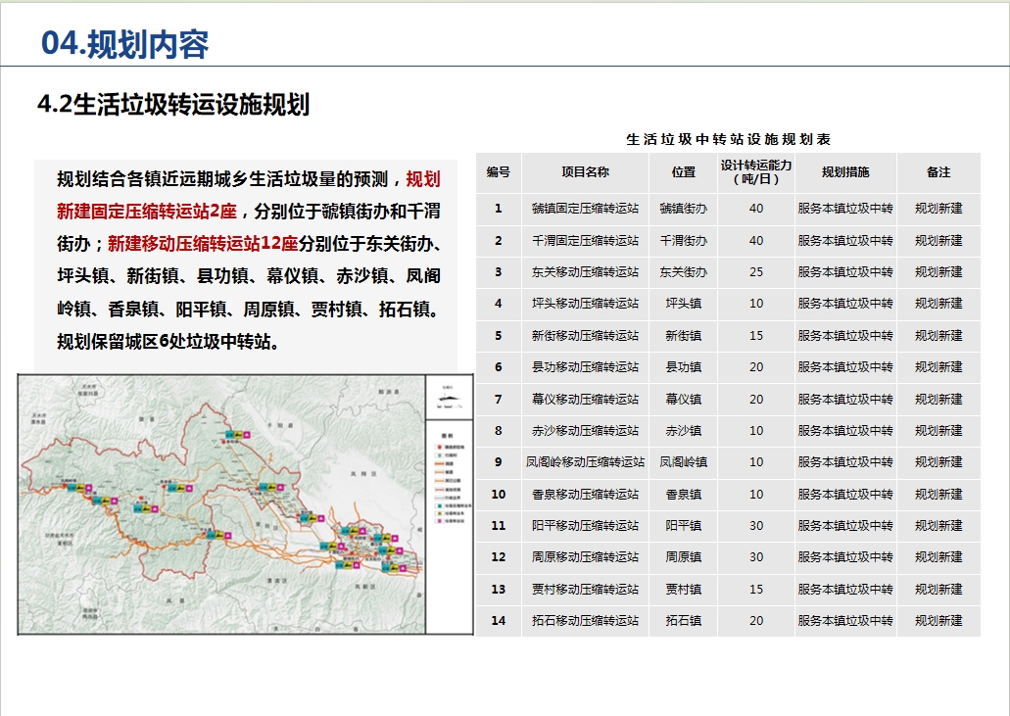Select "县功镇" in the table's 位置 column
The height and width of the screenshot is (716, 1010).
pos(684,367)
